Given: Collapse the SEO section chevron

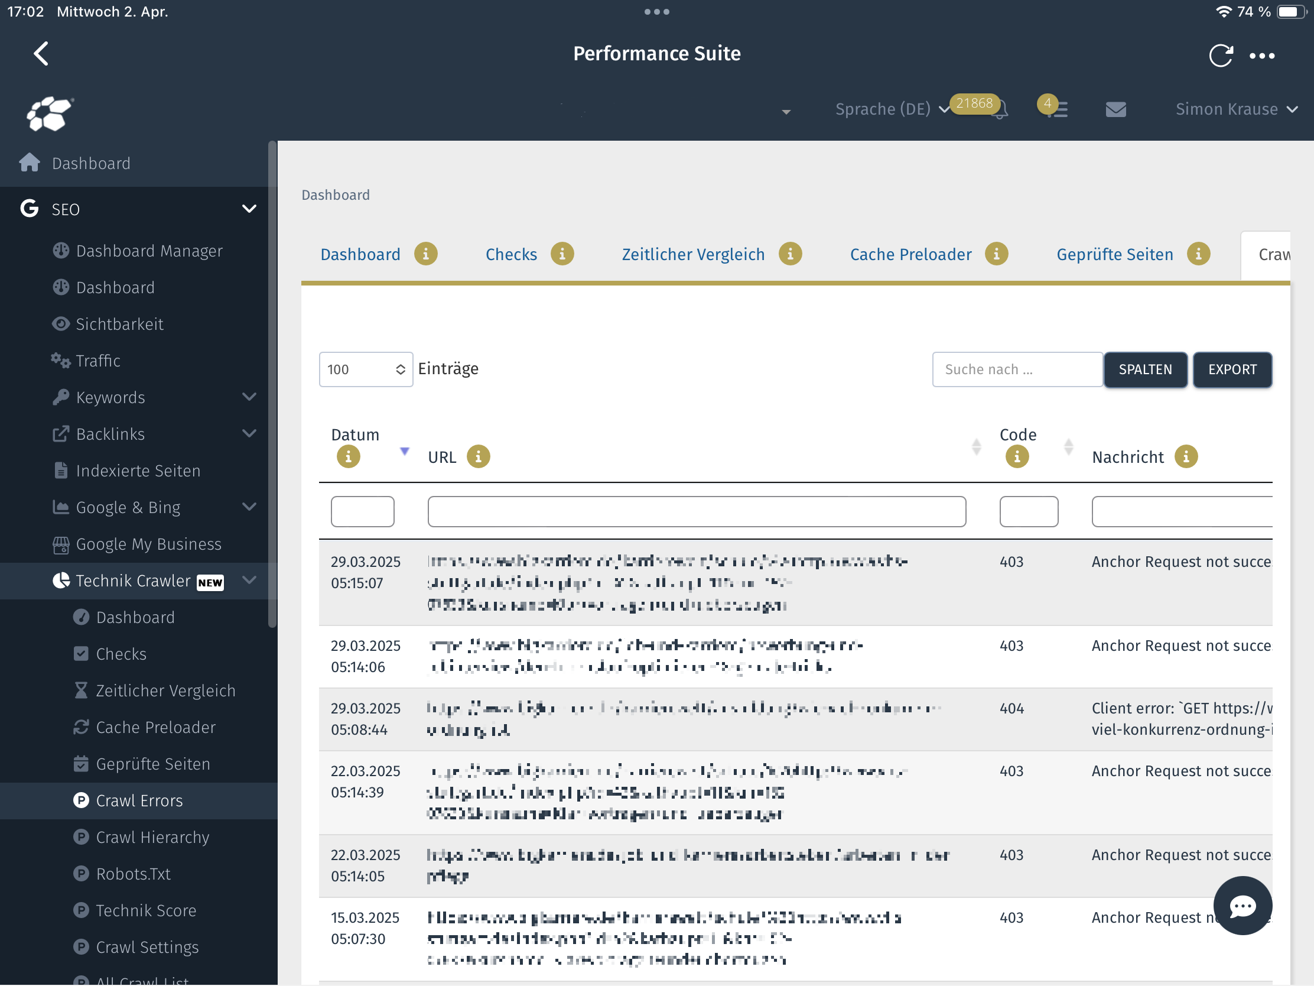Looking at the screenshot, I should (x=249, y=209).
